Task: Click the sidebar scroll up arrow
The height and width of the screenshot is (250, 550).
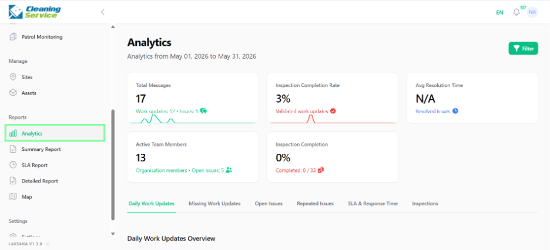Action: click(x=113, y=26)
